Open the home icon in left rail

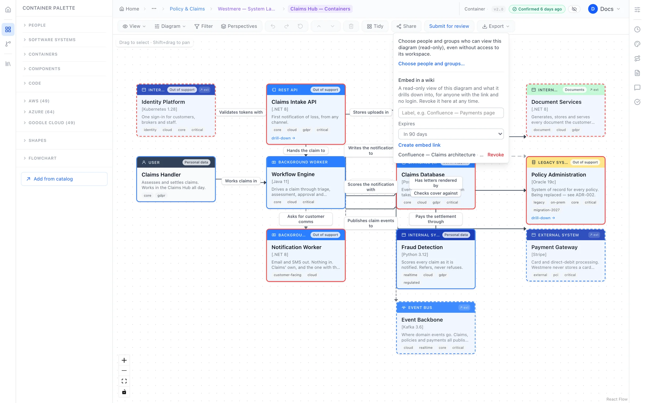[8, 10]
